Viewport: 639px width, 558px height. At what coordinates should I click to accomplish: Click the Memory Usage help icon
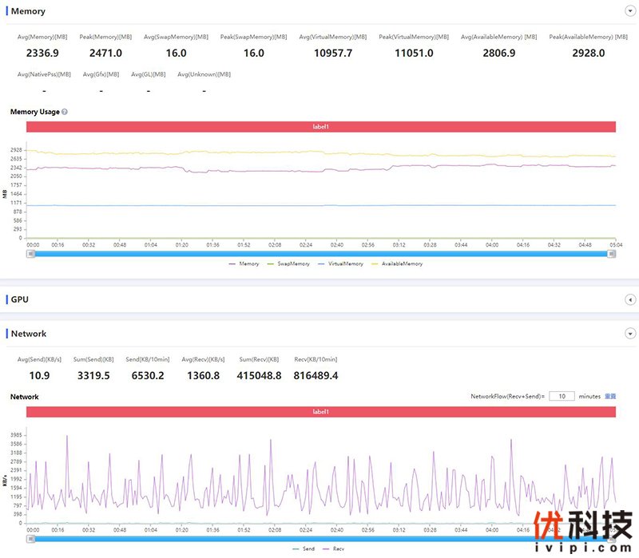point(65,112)
